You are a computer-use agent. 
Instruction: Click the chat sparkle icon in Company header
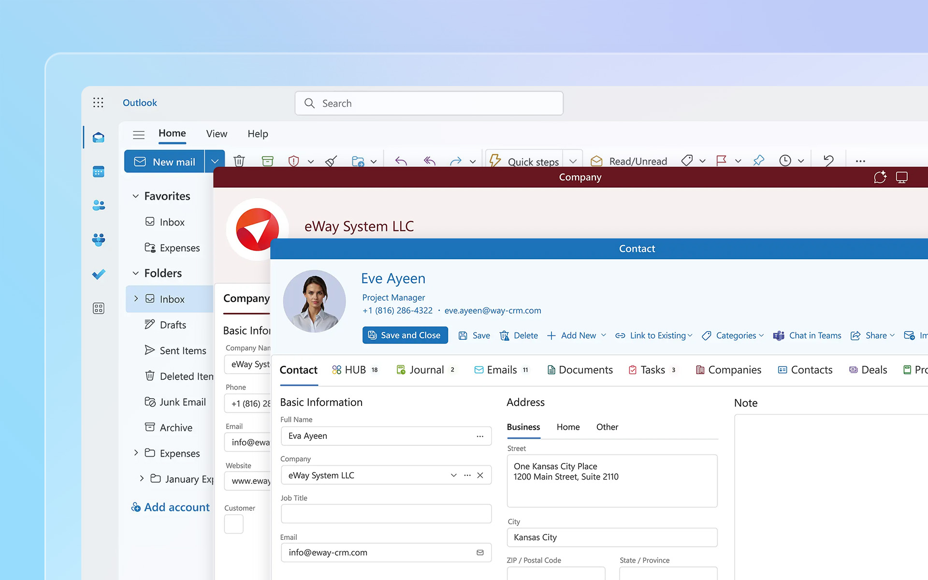click(x=880, y=177)
